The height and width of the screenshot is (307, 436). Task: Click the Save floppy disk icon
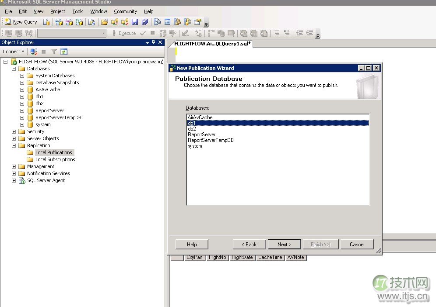click(x=135, y=22)
